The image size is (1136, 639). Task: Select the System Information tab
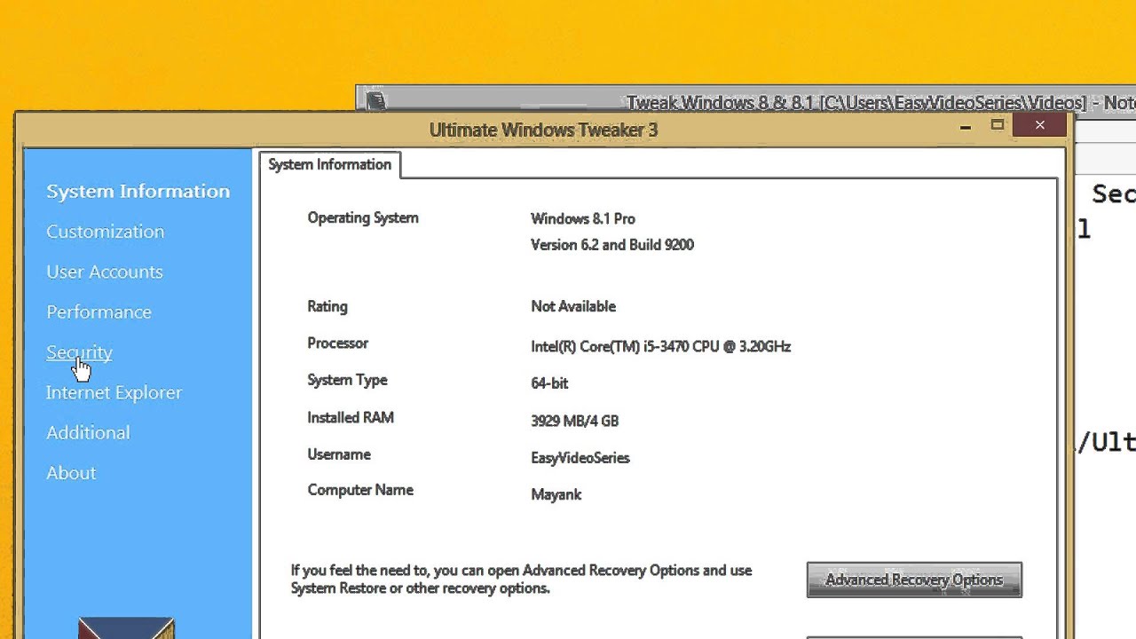pos(329,165)
